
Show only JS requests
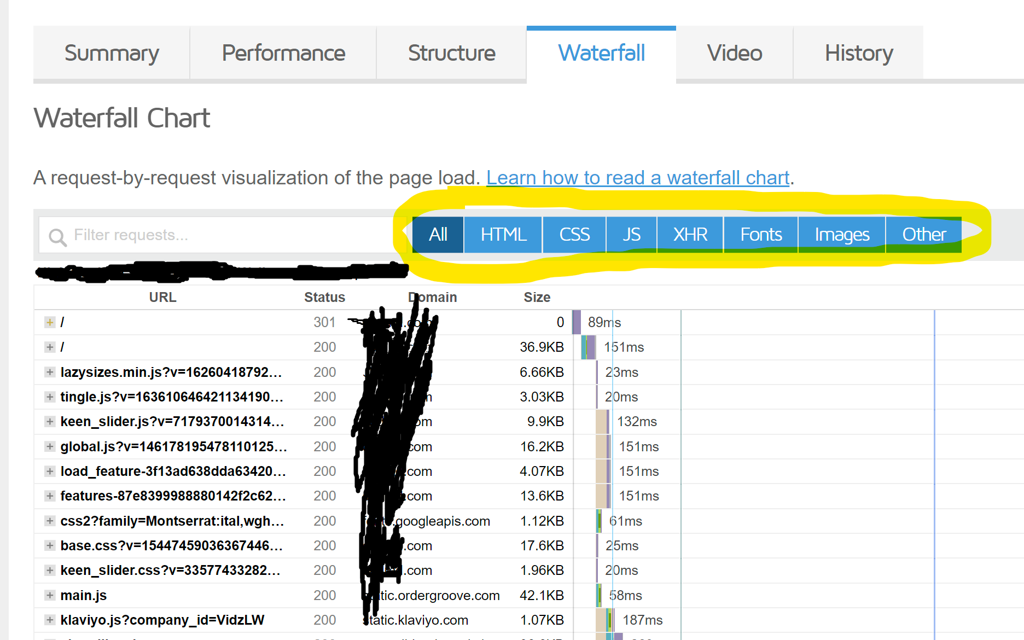pyautogui.click(x=631, y=235)
